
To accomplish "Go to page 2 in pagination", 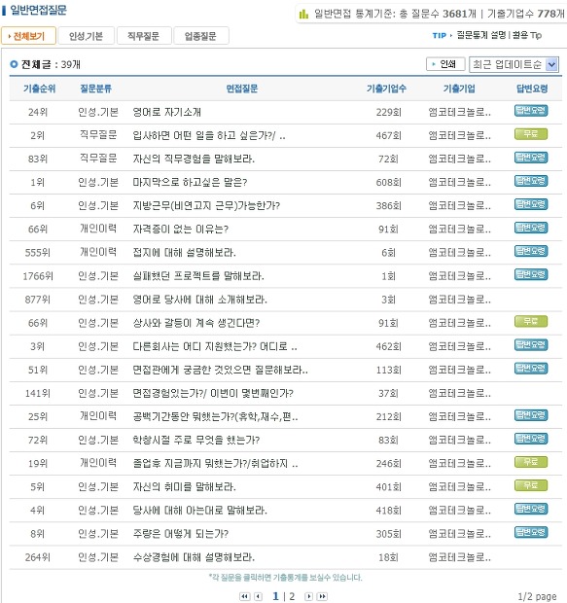I will click(292, 596).
